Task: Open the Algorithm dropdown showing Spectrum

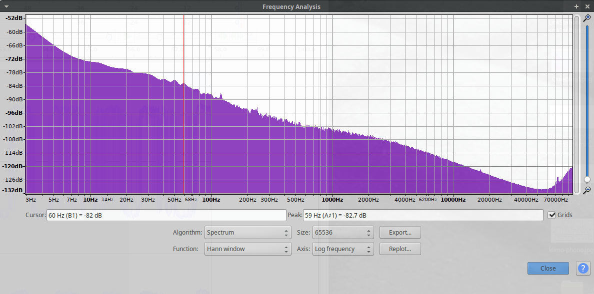Action: 248,232
